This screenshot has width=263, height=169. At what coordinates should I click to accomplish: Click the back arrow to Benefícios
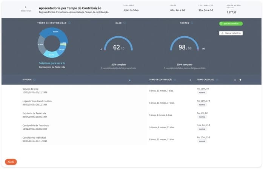tap(26, 7)
